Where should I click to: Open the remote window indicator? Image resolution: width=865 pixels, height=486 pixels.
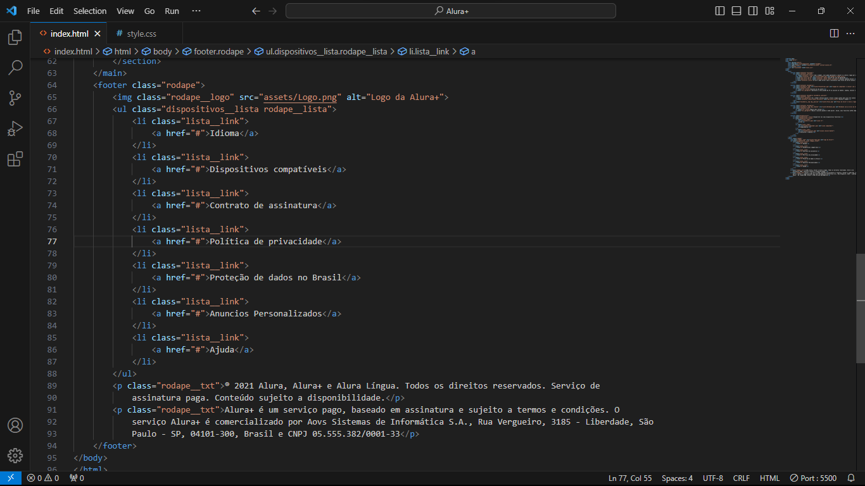pos(11,478)
